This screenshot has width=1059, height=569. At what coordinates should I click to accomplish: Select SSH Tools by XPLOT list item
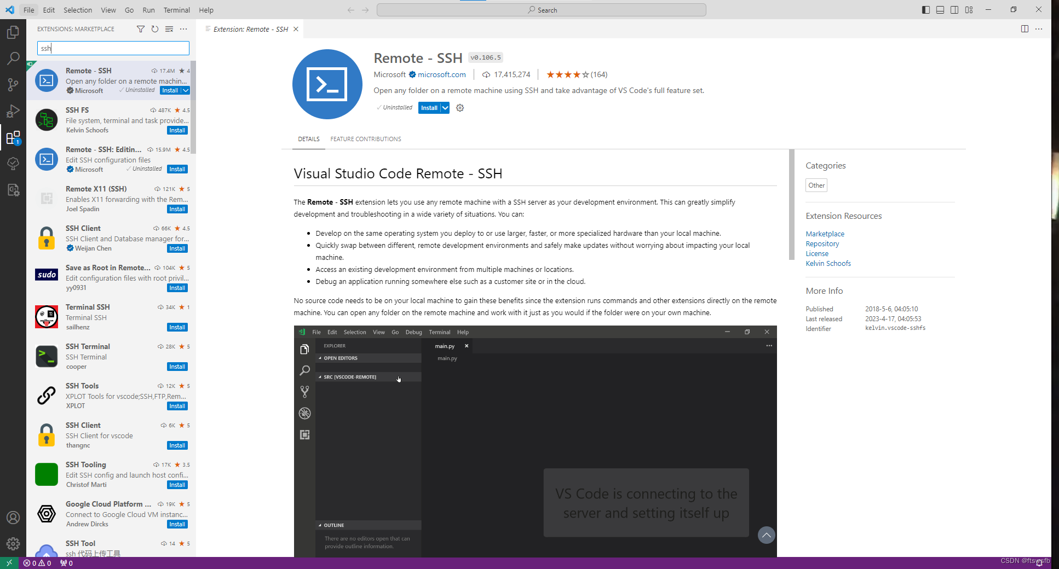pyautogui.click(x=111, y=396)
